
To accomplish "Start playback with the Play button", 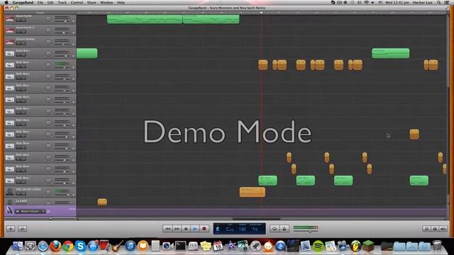I will click(x=195, y=229).
